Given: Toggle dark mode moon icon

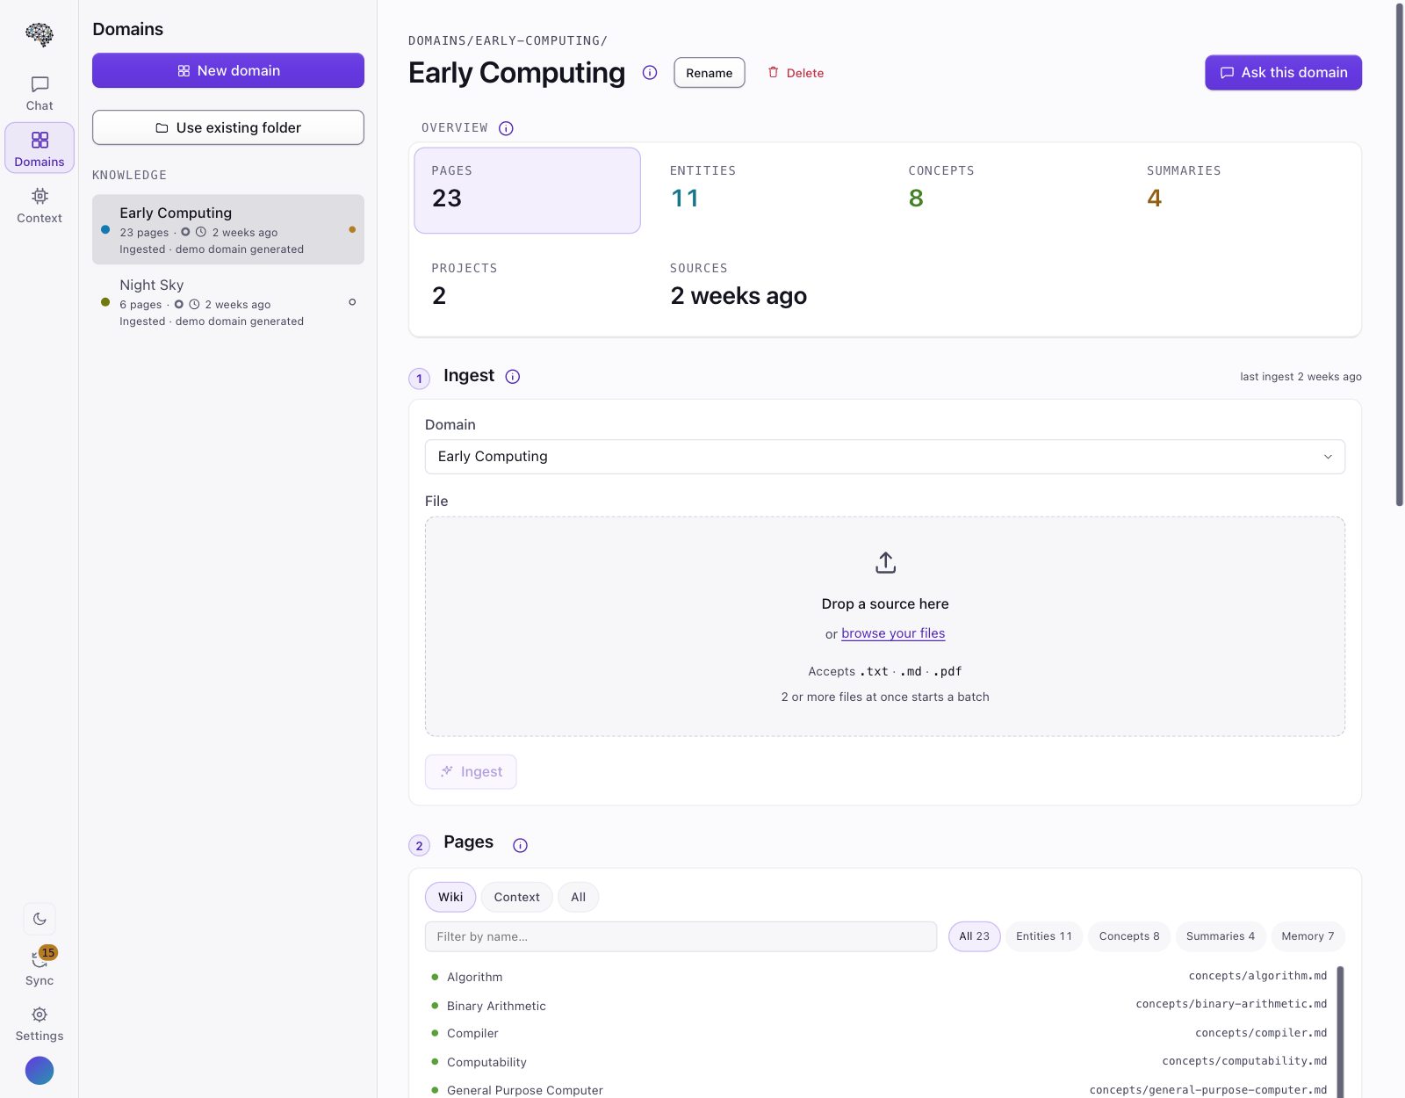Looking at the screenshot, I should point(40,919).
